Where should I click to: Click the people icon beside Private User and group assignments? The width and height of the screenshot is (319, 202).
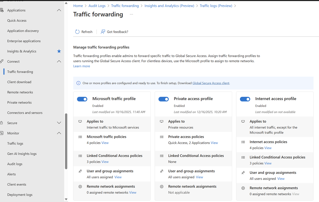(162, 171)
